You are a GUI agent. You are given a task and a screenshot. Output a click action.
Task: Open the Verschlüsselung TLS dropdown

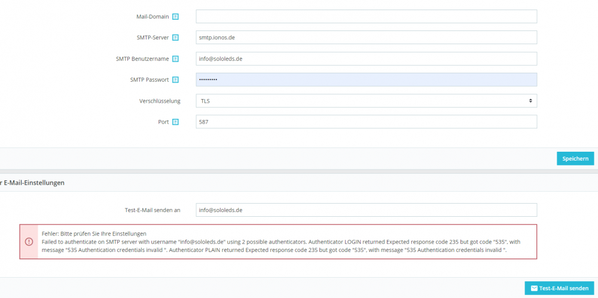[366, 101]
